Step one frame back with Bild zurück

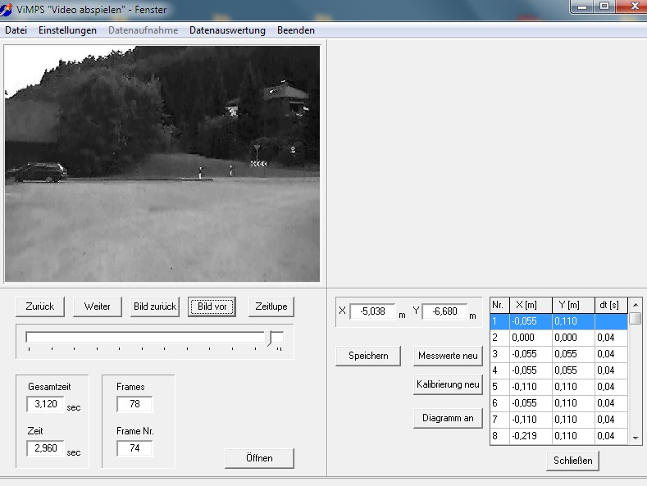(x=155, y=307)
